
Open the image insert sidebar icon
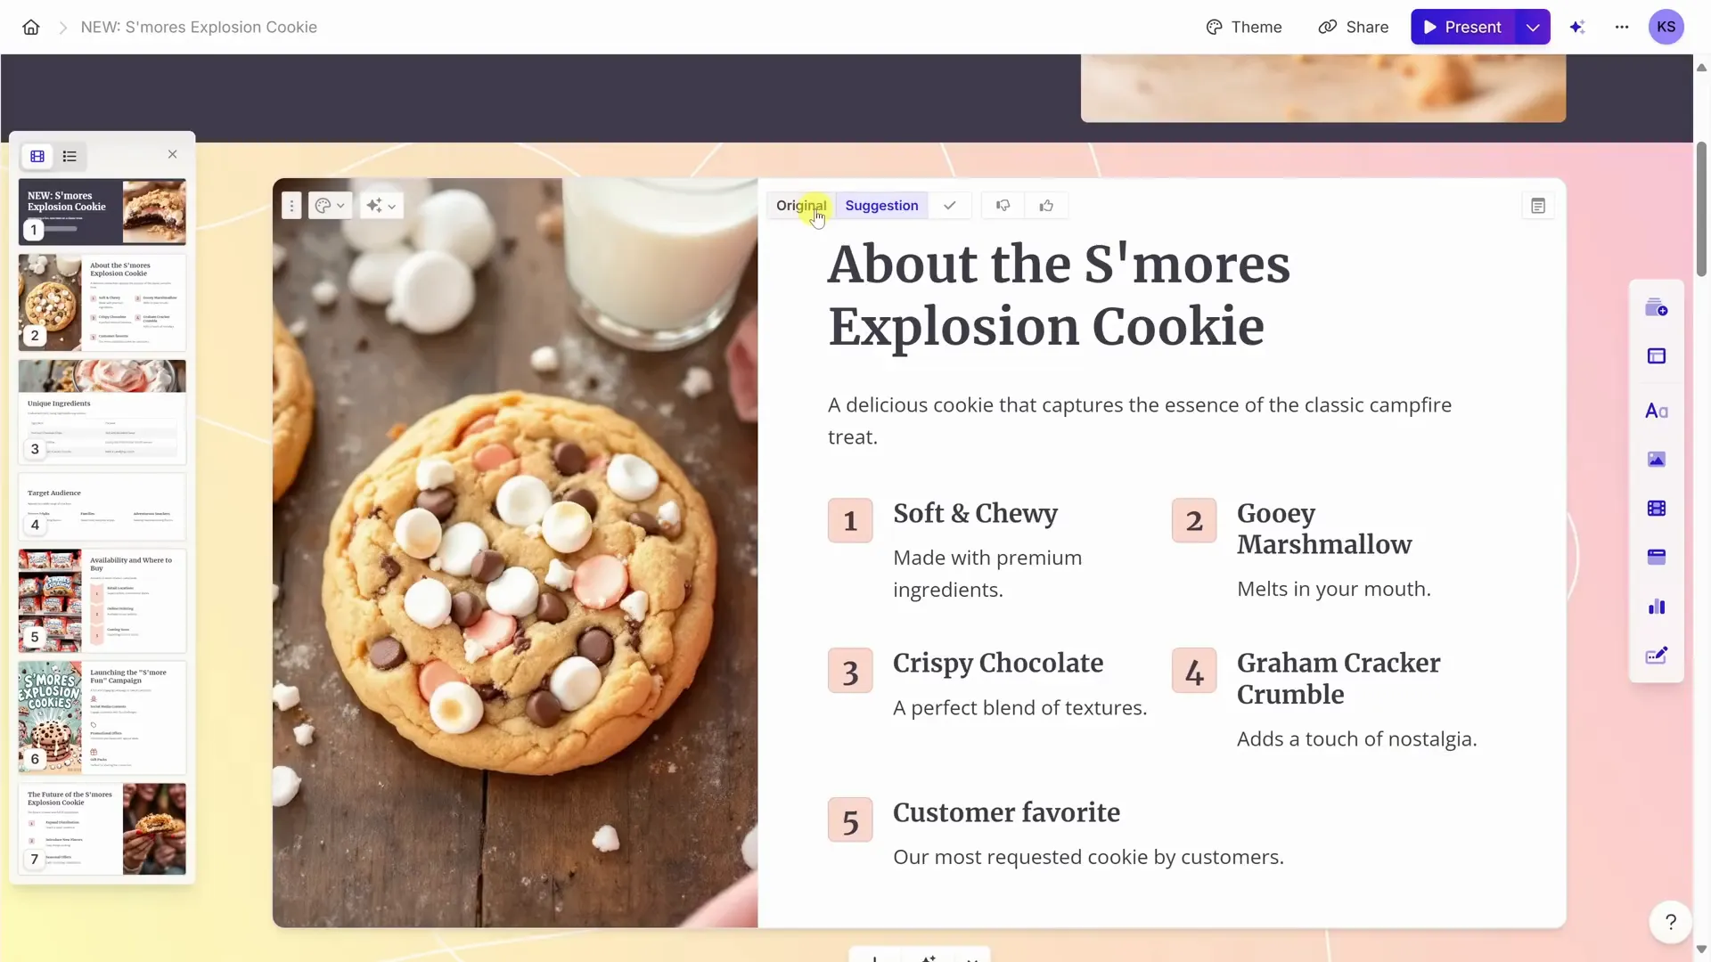[1657, 459]
